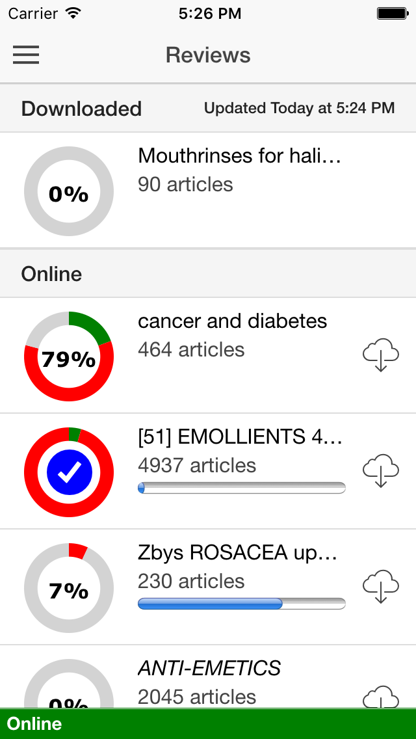416x739 pixels.
Task: Tap the 0% progress ring for Mouthrinses
Action: (x=69, y=191)
